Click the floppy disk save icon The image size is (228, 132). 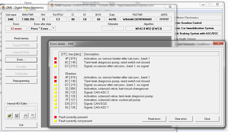(17, 115)
